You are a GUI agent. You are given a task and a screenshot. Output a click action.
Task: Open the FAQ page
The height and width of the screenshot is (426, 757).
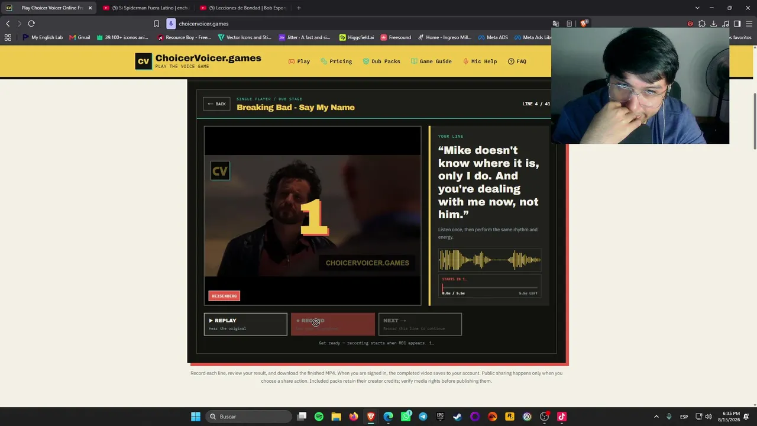click(x=517, y=61)
